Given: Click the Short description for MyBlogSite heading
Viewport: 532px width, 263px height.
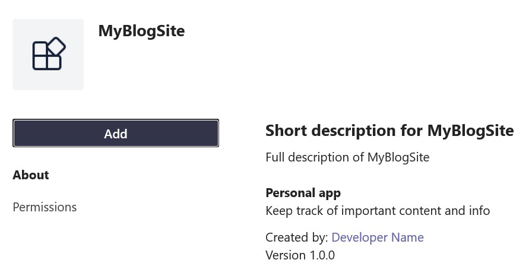Looking at the screenshot, I should click(x=389, y=131).
